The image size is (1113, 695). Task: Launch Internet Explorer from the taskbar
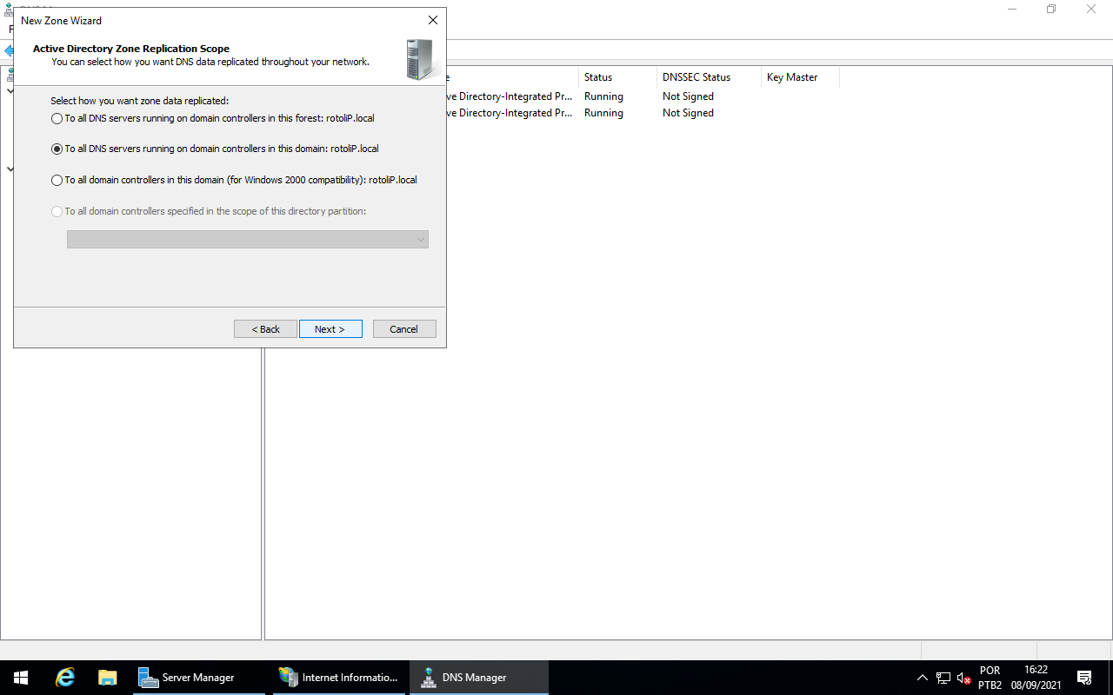pos(65,678)
